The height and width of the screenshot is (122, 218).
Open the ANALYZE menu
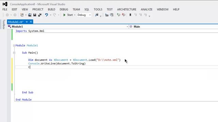coord(146,9)
